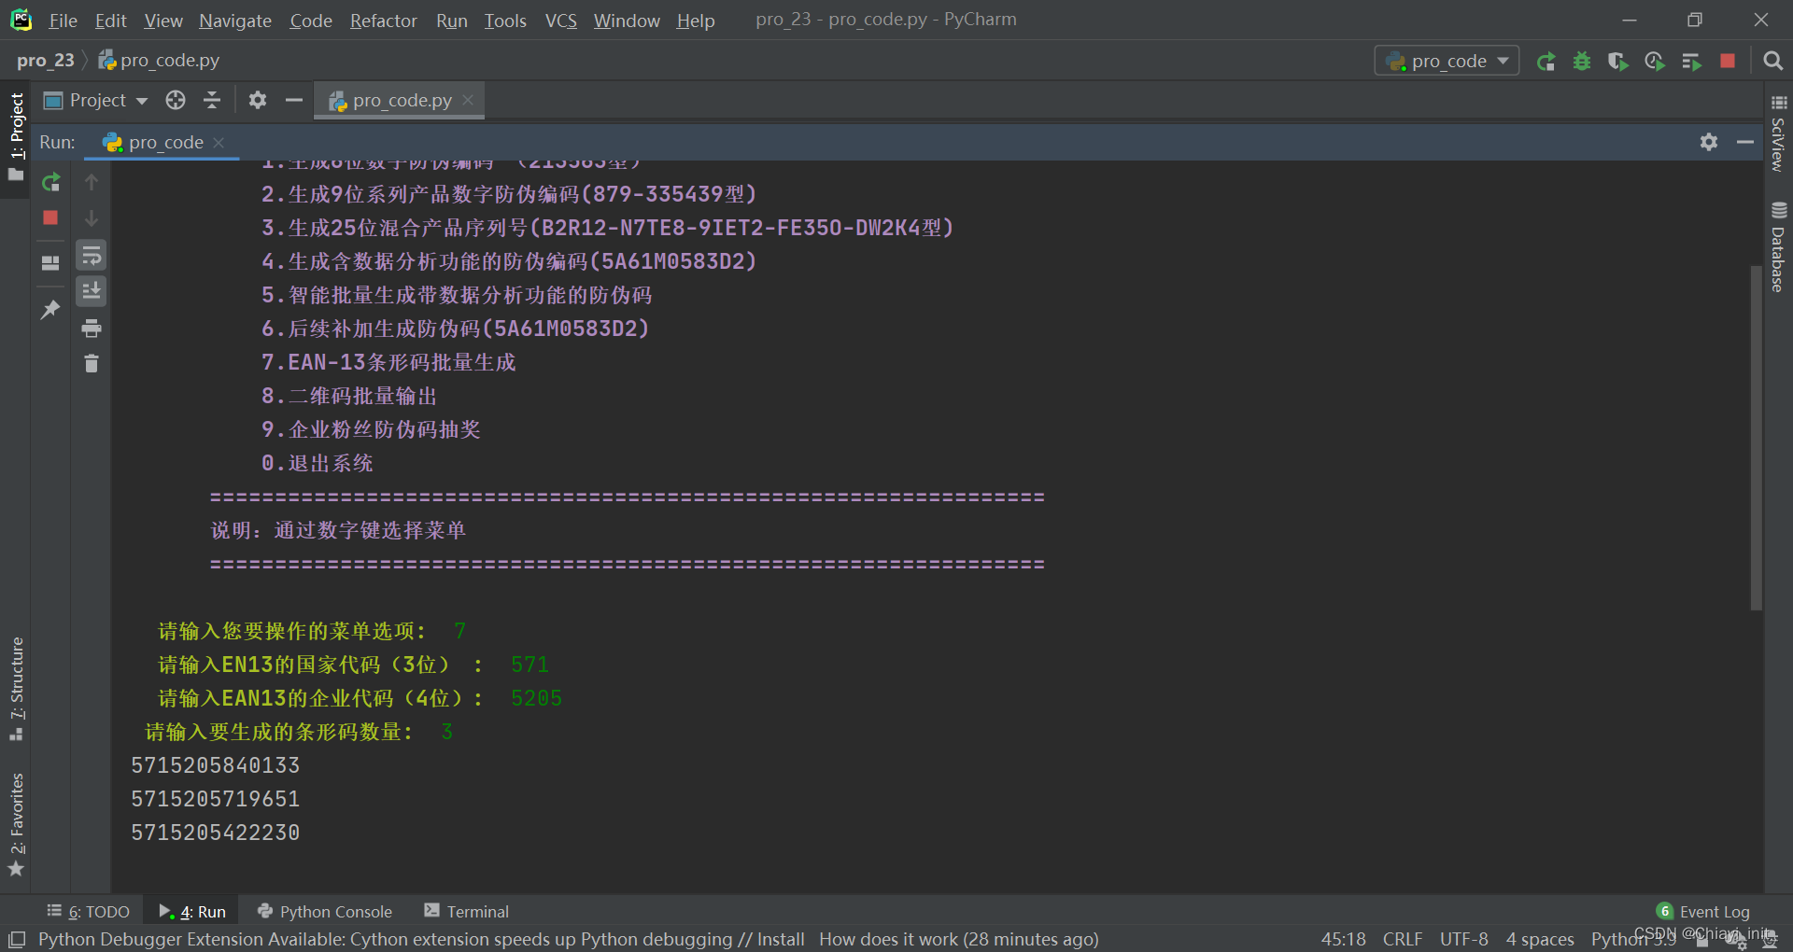This screenshot has width=1793, height=952.
Task: Close the pro_code Run tab
Action: click(x=219, y=142)
